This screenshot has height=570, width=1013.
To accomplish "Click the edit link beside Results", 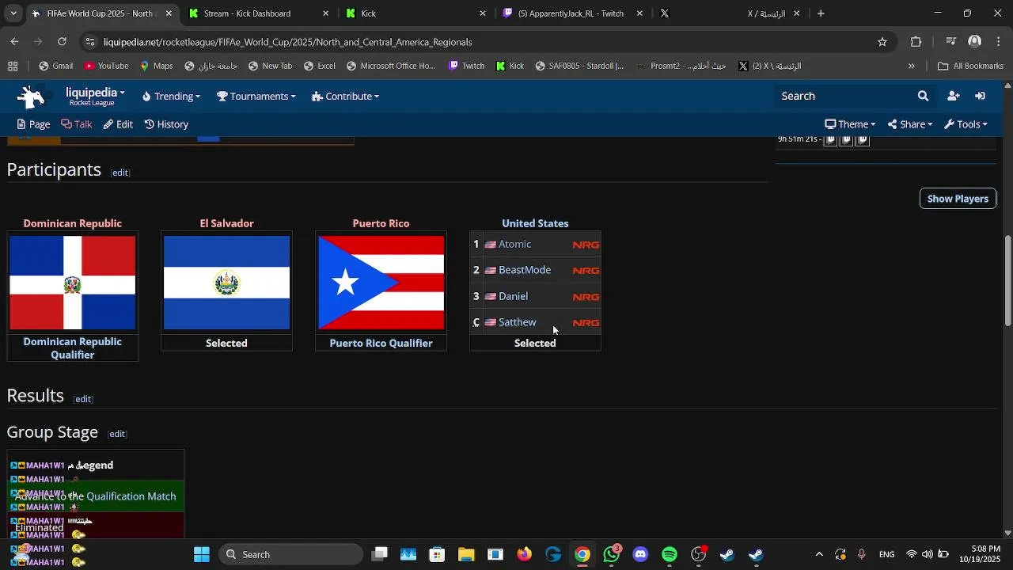I will pyautogui.click(x=83, y=399).
